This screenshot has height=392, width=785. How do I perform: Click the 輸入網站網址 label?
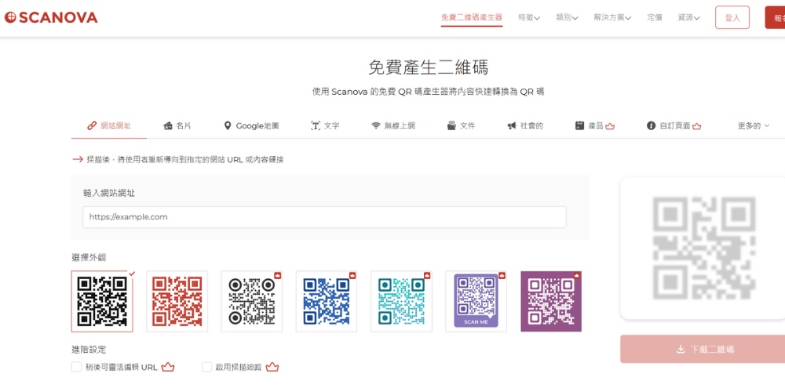coord(109,193)
